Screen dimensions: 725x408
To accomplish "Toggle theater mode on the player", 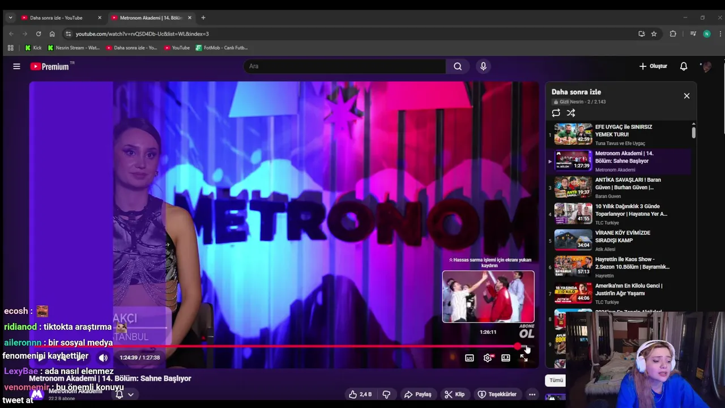I will (x=506, y=358).
